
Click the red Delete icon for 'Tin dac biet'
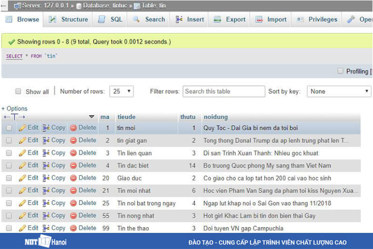74,166
